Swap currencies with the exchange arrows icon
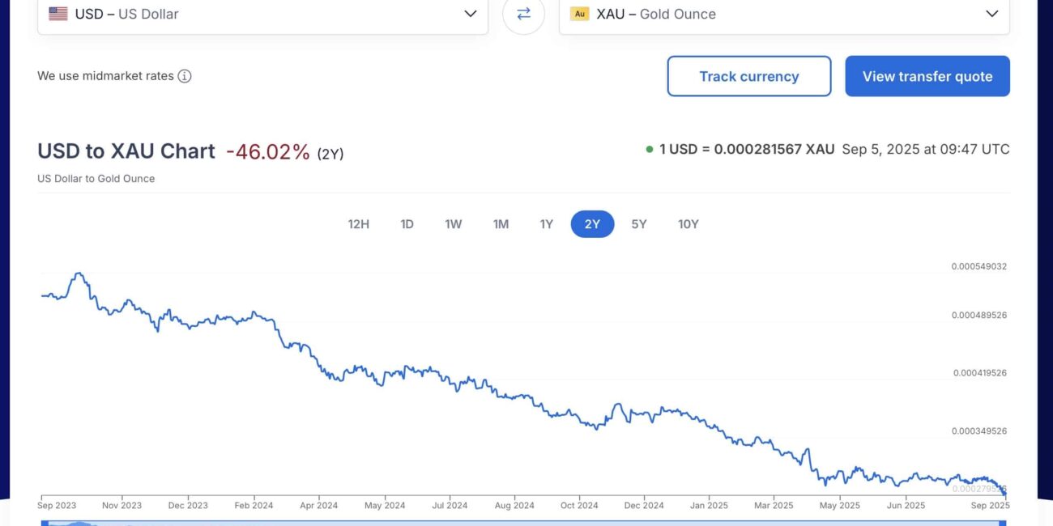The image size is (1053, 526). click(x=523, y=14)
